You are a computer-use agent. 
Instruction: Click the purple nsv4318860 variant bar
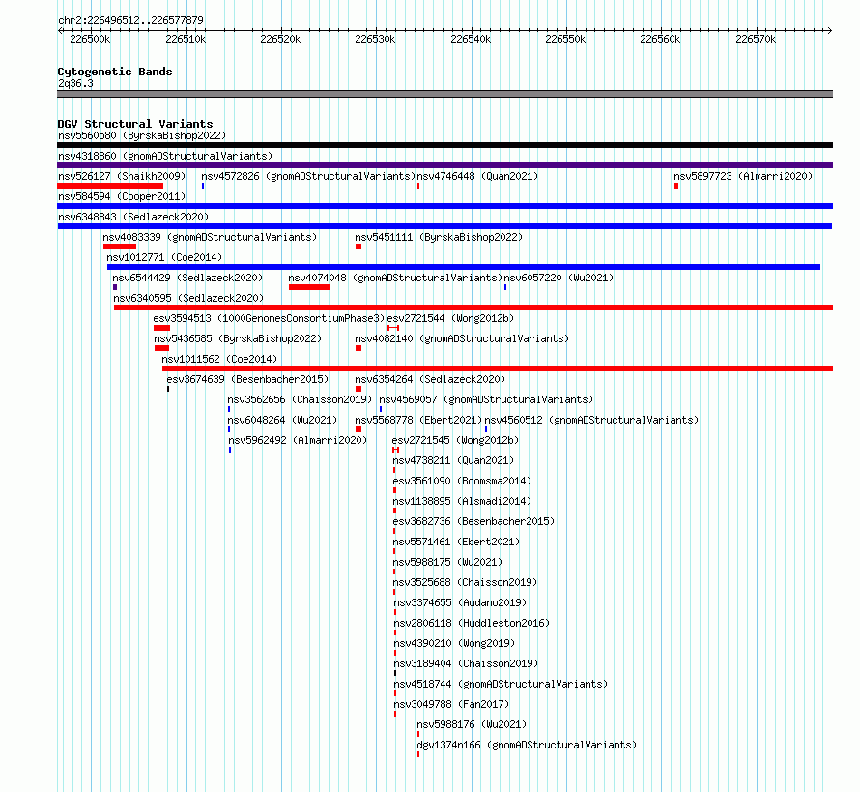pyautogui.click(x=444, y=165)
